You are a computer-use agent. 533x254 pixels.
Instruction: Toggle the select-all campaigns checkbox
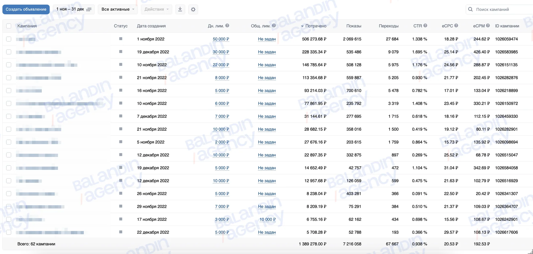pos(9,26)
